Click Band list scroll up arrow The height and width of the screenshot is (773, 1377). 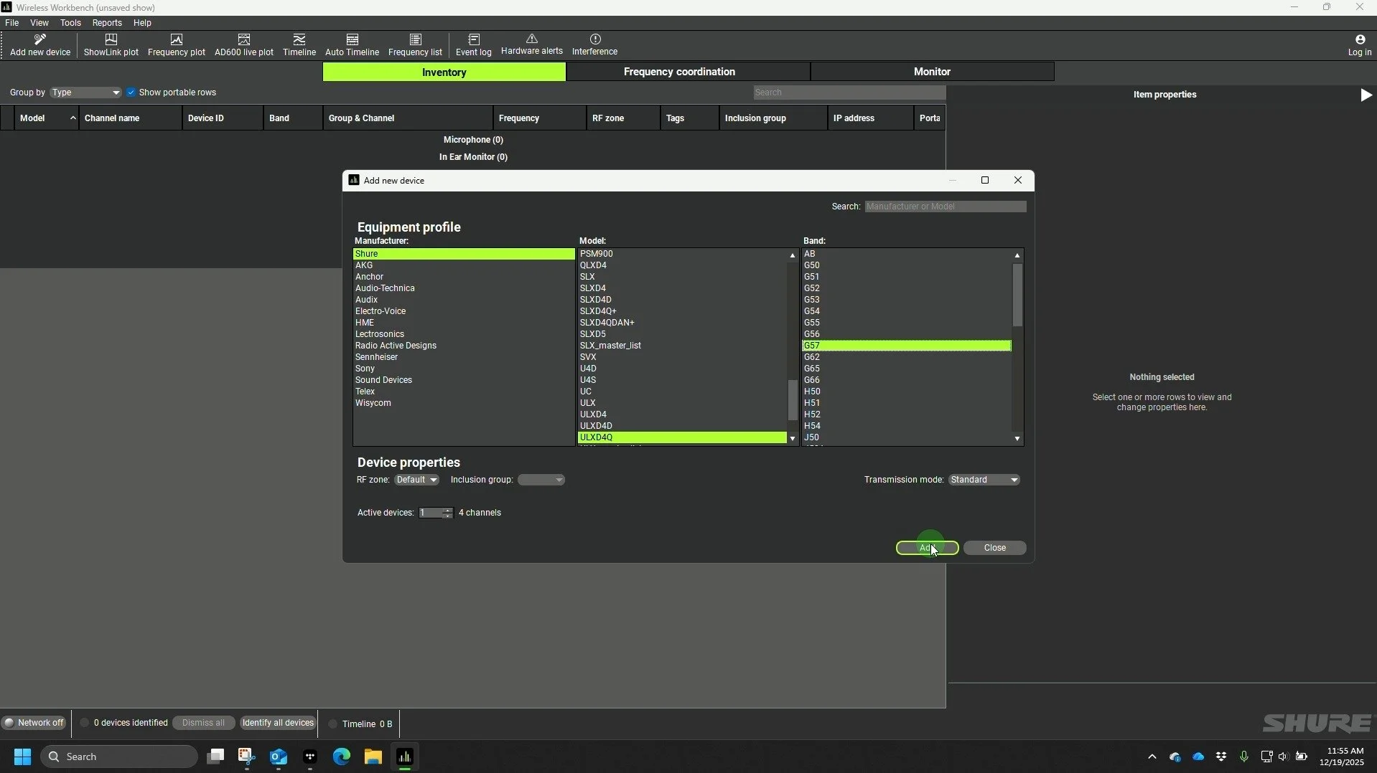click(x=1017, y=255)
